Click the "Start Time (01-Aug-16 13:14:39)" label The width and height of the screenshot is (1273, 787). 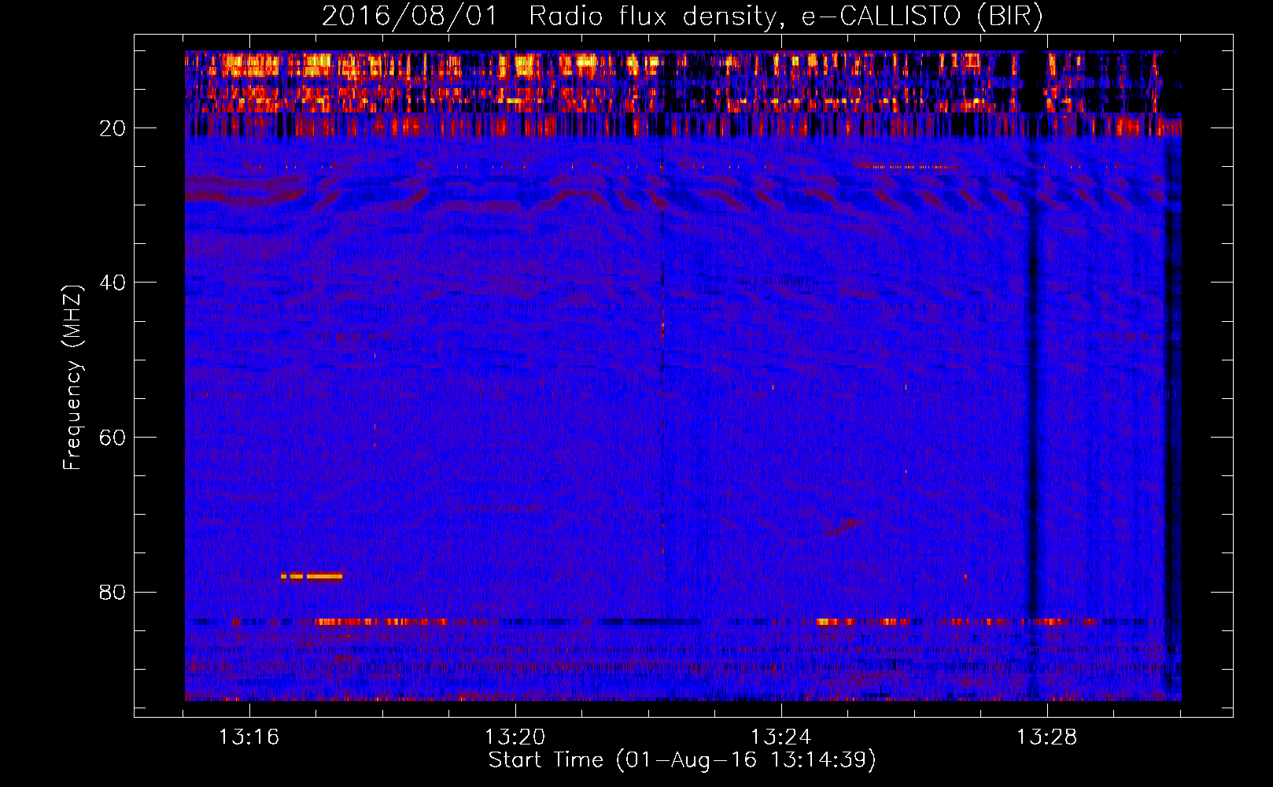(x=682, y=760)
